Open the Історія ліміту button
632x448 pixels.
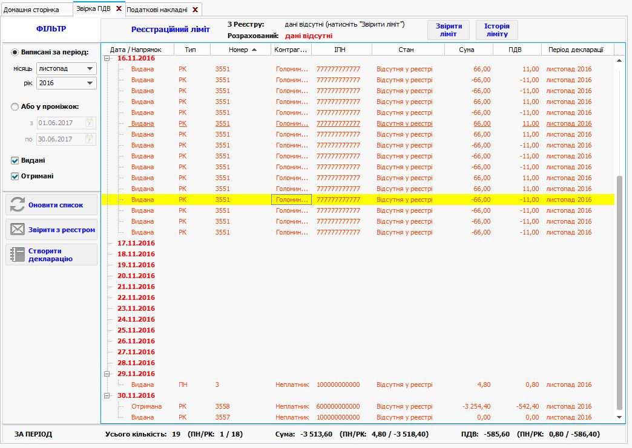click(496, 30)
